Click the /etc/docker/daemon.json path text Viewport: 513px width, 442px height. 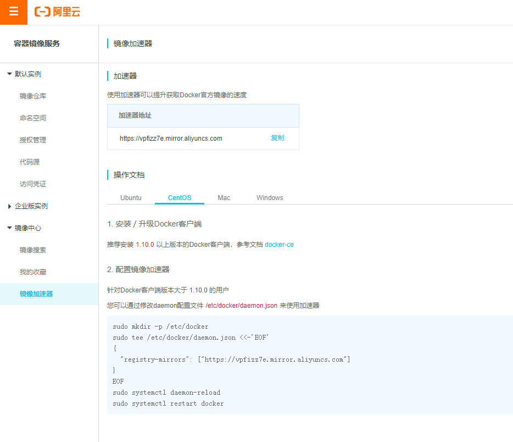click(242, 306)
